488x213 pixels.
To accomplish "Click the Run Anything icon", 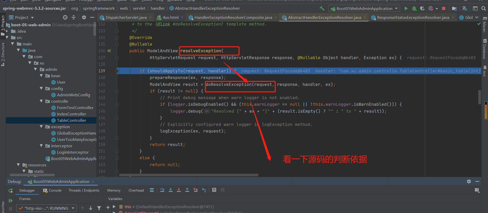I will tap(475, 8).
